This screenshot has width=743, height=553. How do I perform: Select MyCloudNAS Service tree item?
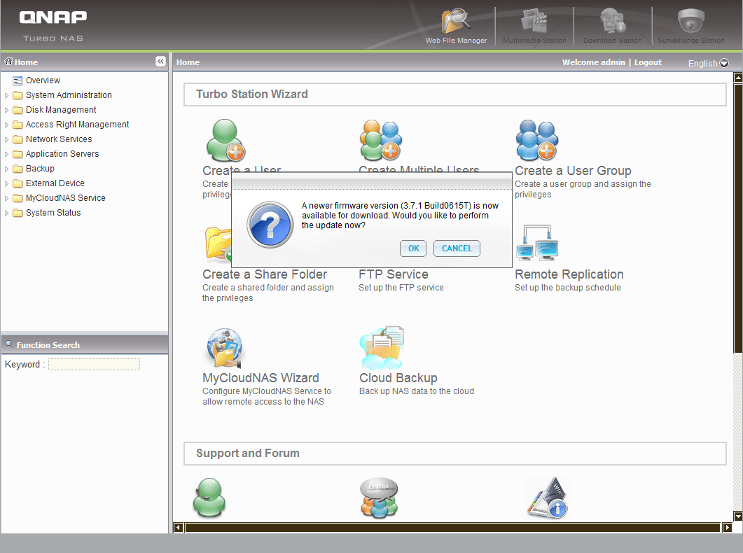pos(65,198)
